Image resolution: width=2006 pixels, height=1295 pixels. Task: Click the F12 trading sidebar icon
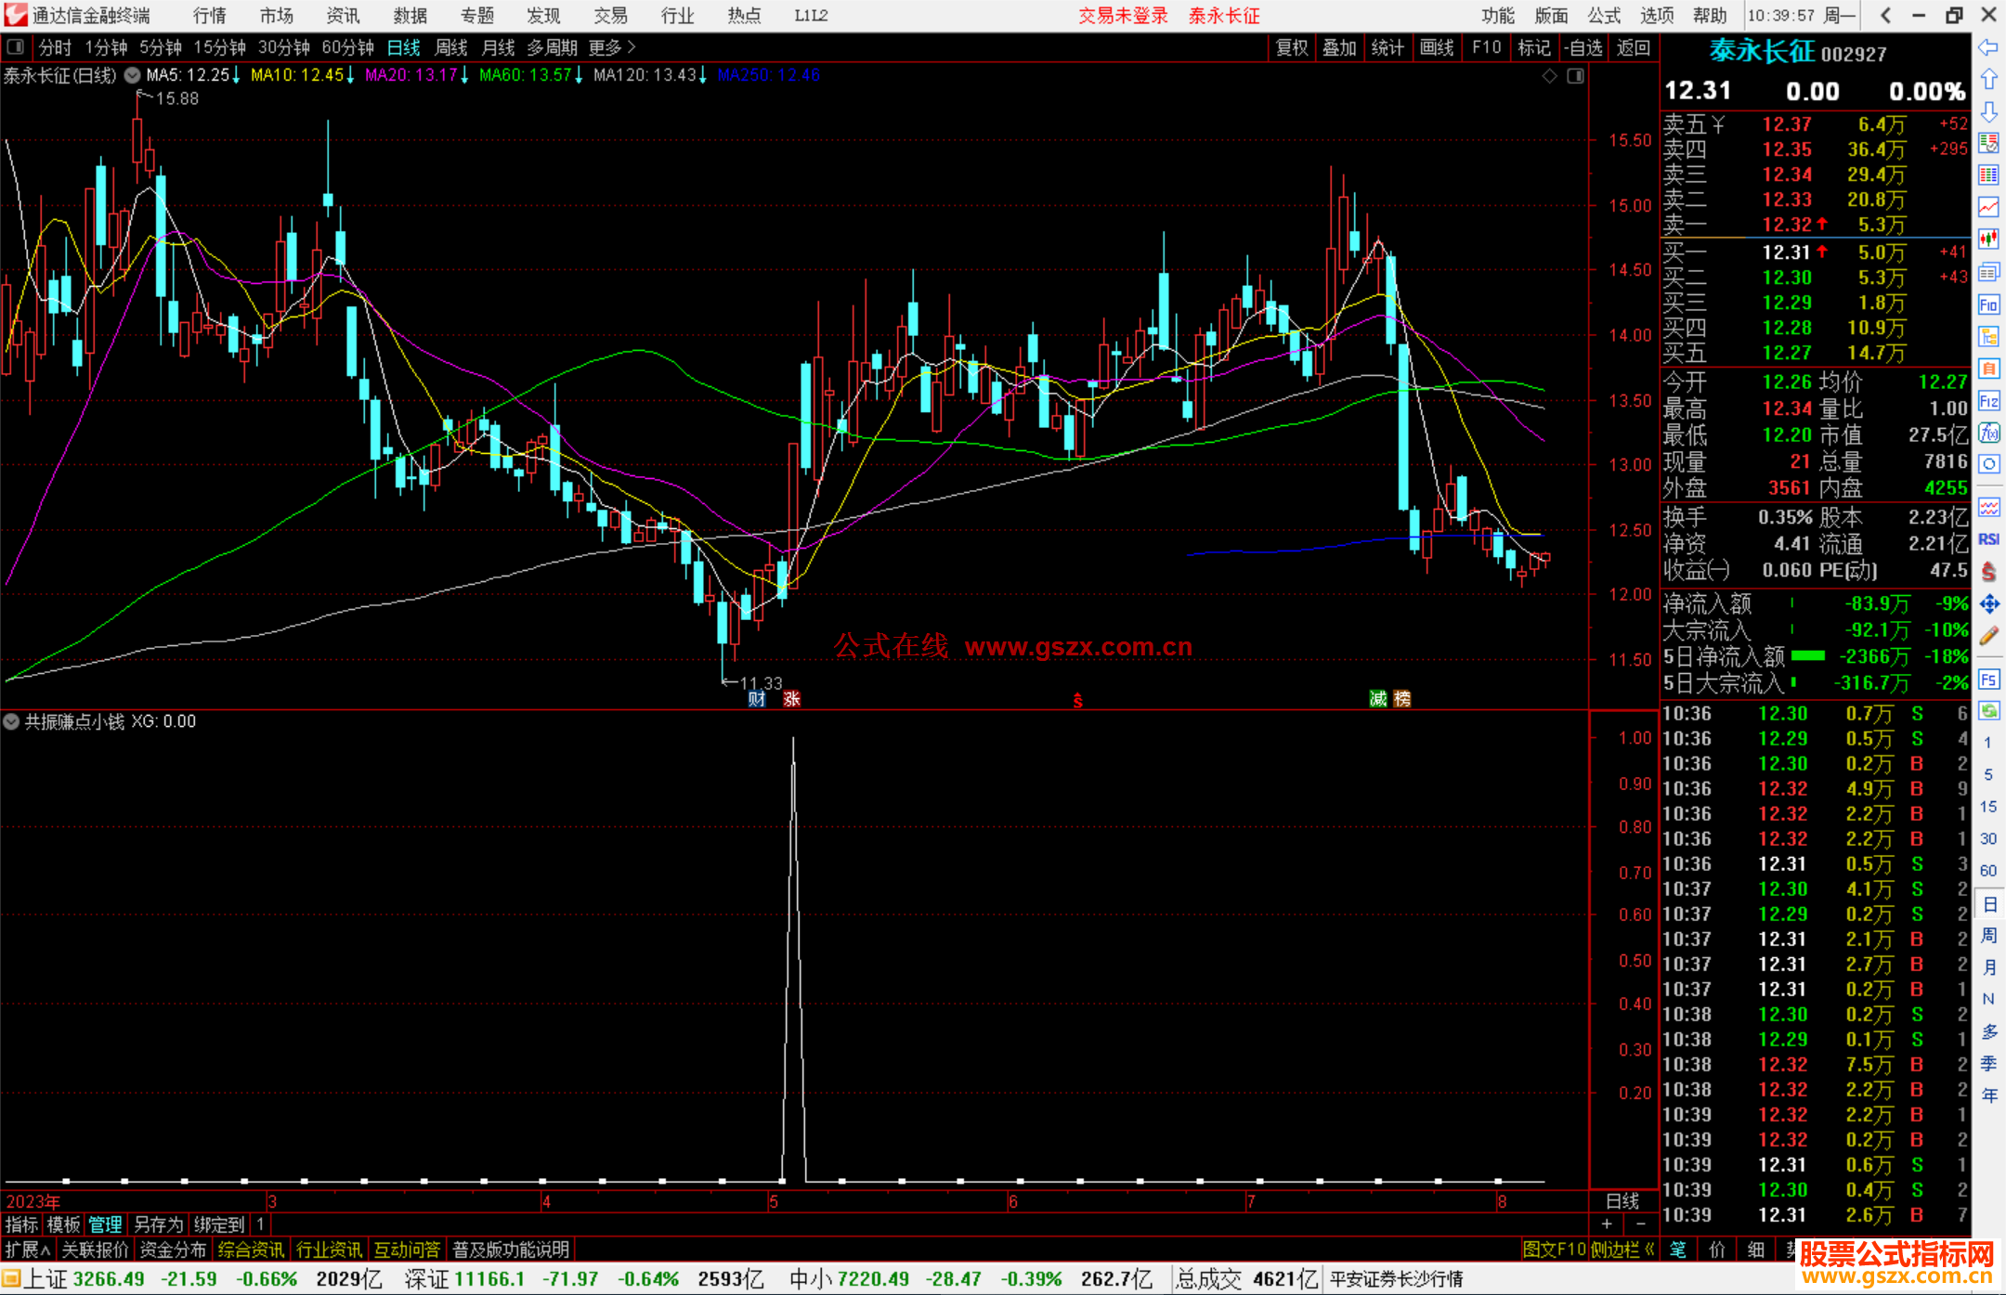[x=1988, y=401]
